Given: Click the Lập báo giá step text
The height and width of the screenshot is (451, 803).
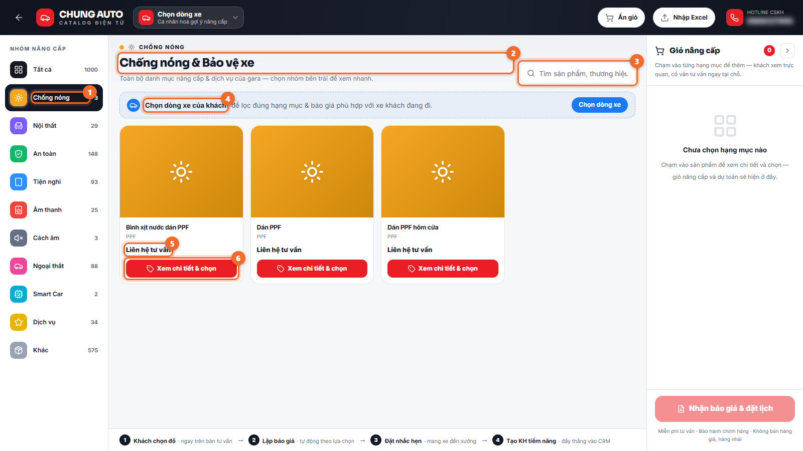Looking at the screenshot, I should tap(279, 441).
